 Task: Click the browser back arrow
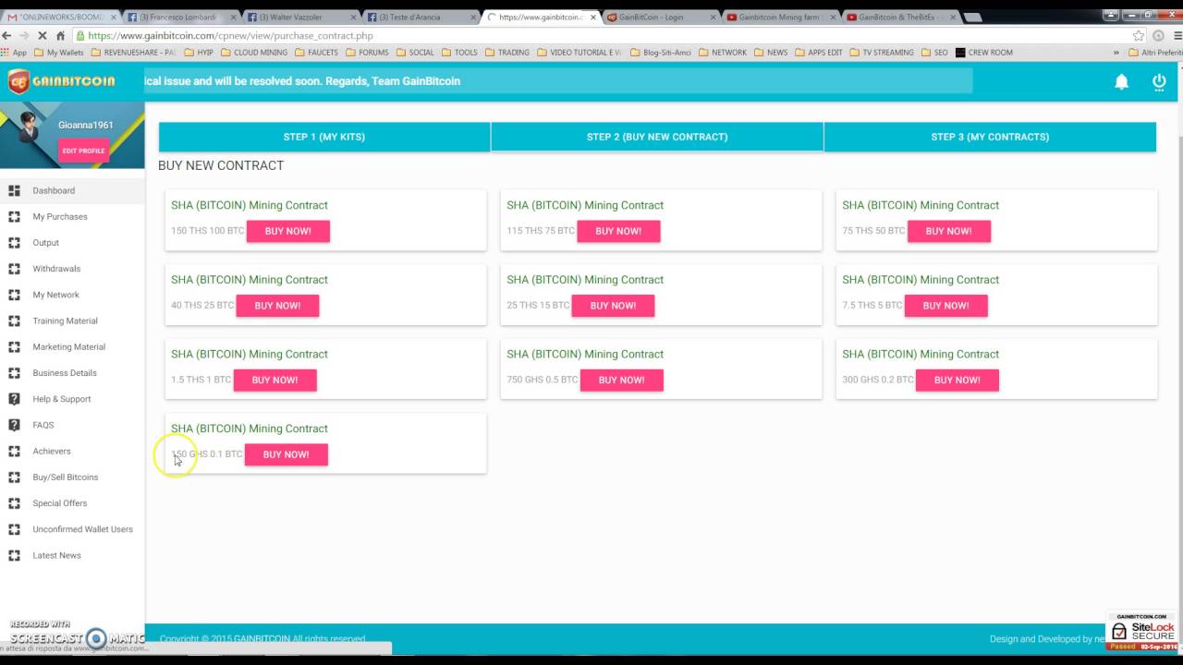pyautogui.click(x=7, y=35)
